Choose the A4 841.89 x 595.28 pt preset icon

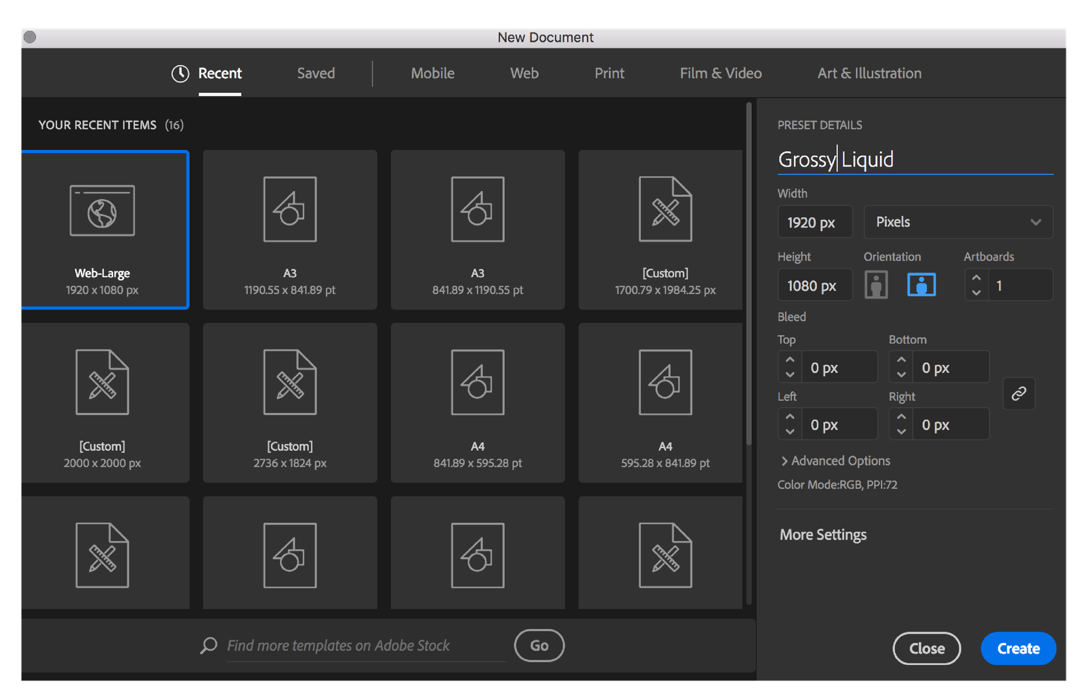point(478,383)
